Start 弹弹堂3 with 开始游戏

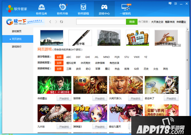tap(100, 127)
